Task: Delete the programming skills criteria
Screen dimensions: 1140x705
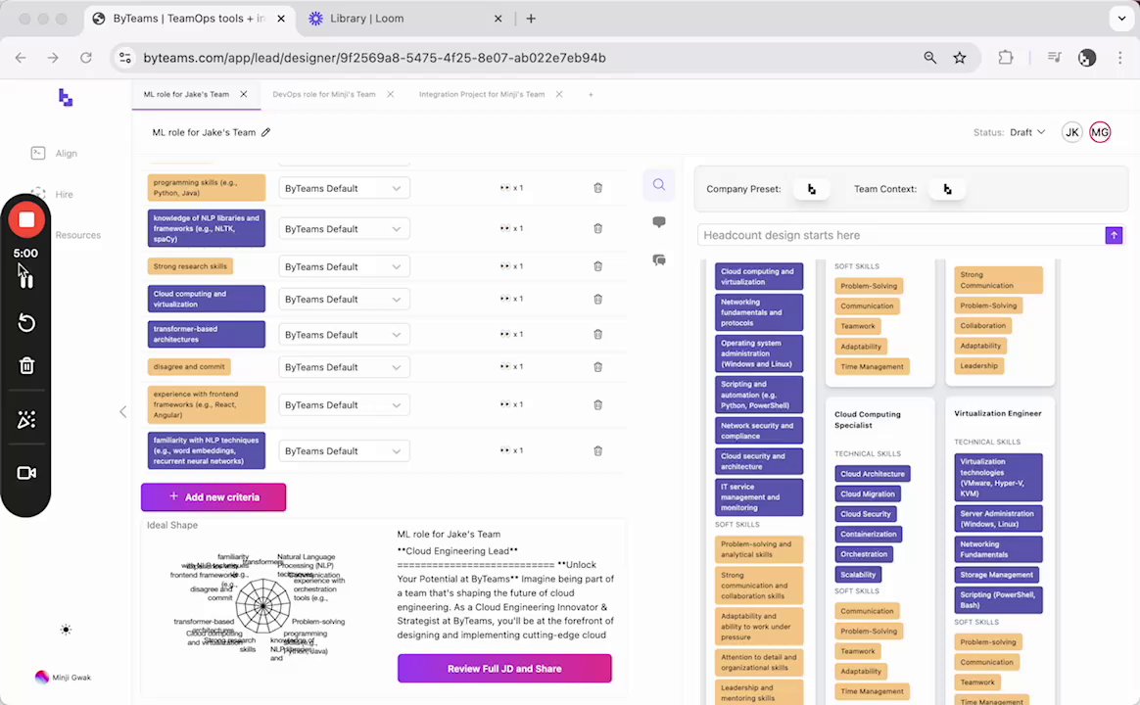Action: [597, 188]
